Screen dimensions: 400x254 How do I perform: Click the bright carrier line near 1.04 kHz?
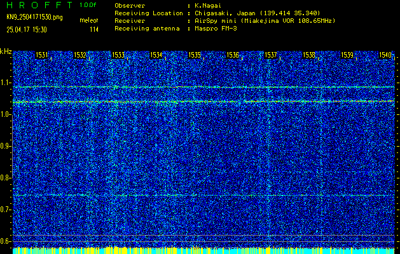(203, 102)
